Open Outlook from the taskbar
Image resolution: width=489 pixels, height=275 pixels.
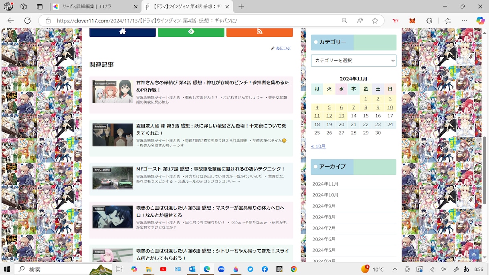coord(192,269)
